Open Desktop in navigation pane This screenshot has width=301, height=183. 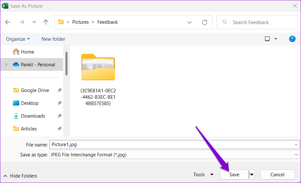click(x=30, y=103)
